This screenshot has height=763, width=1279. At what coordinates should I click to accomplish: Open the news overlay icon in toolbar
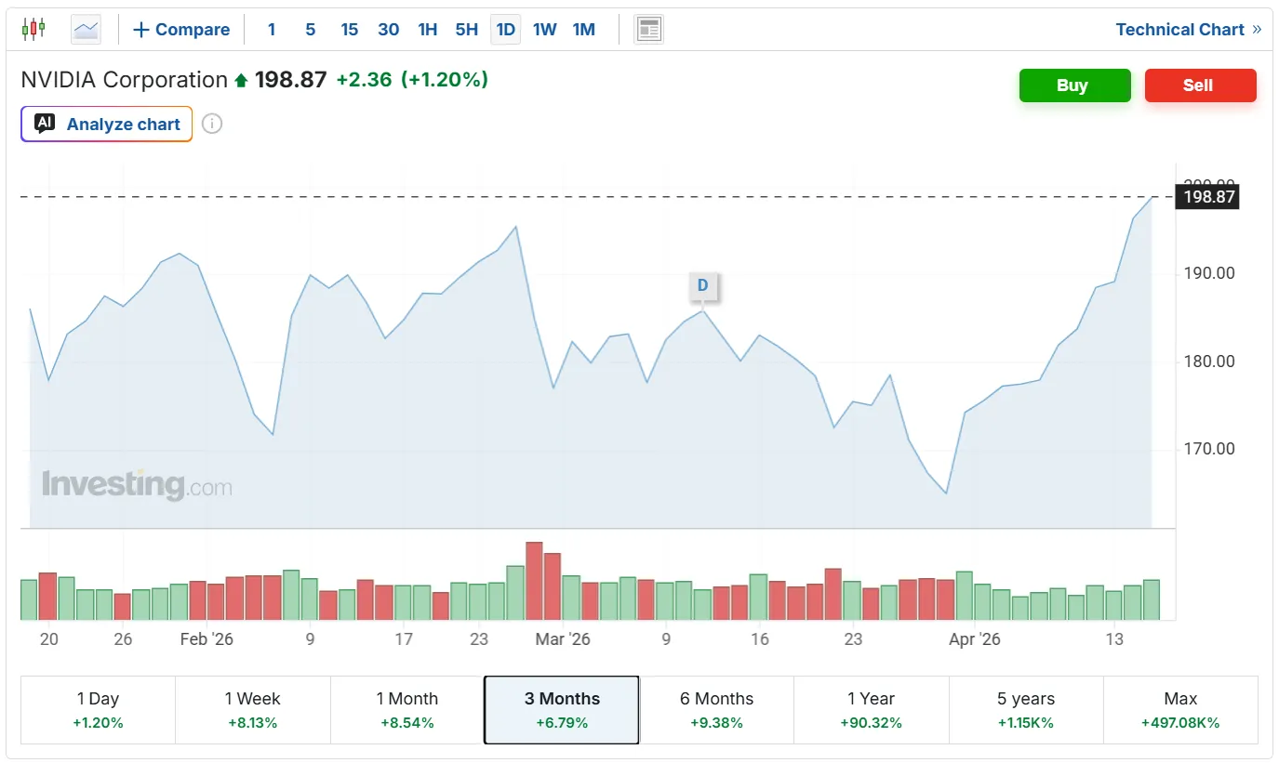(648, 30)
